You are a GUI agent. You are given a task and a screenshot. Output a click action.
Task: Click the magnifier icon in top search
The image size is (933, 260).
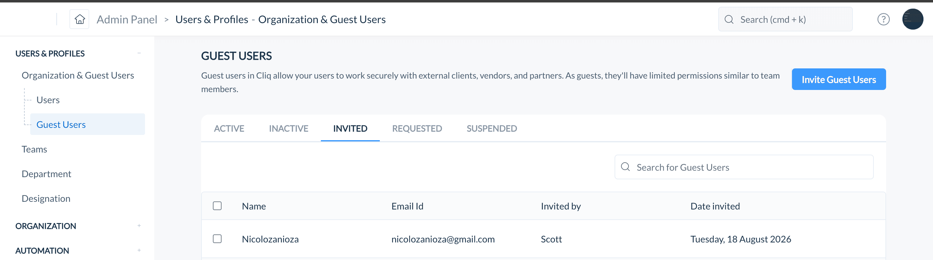click(729, 19)
